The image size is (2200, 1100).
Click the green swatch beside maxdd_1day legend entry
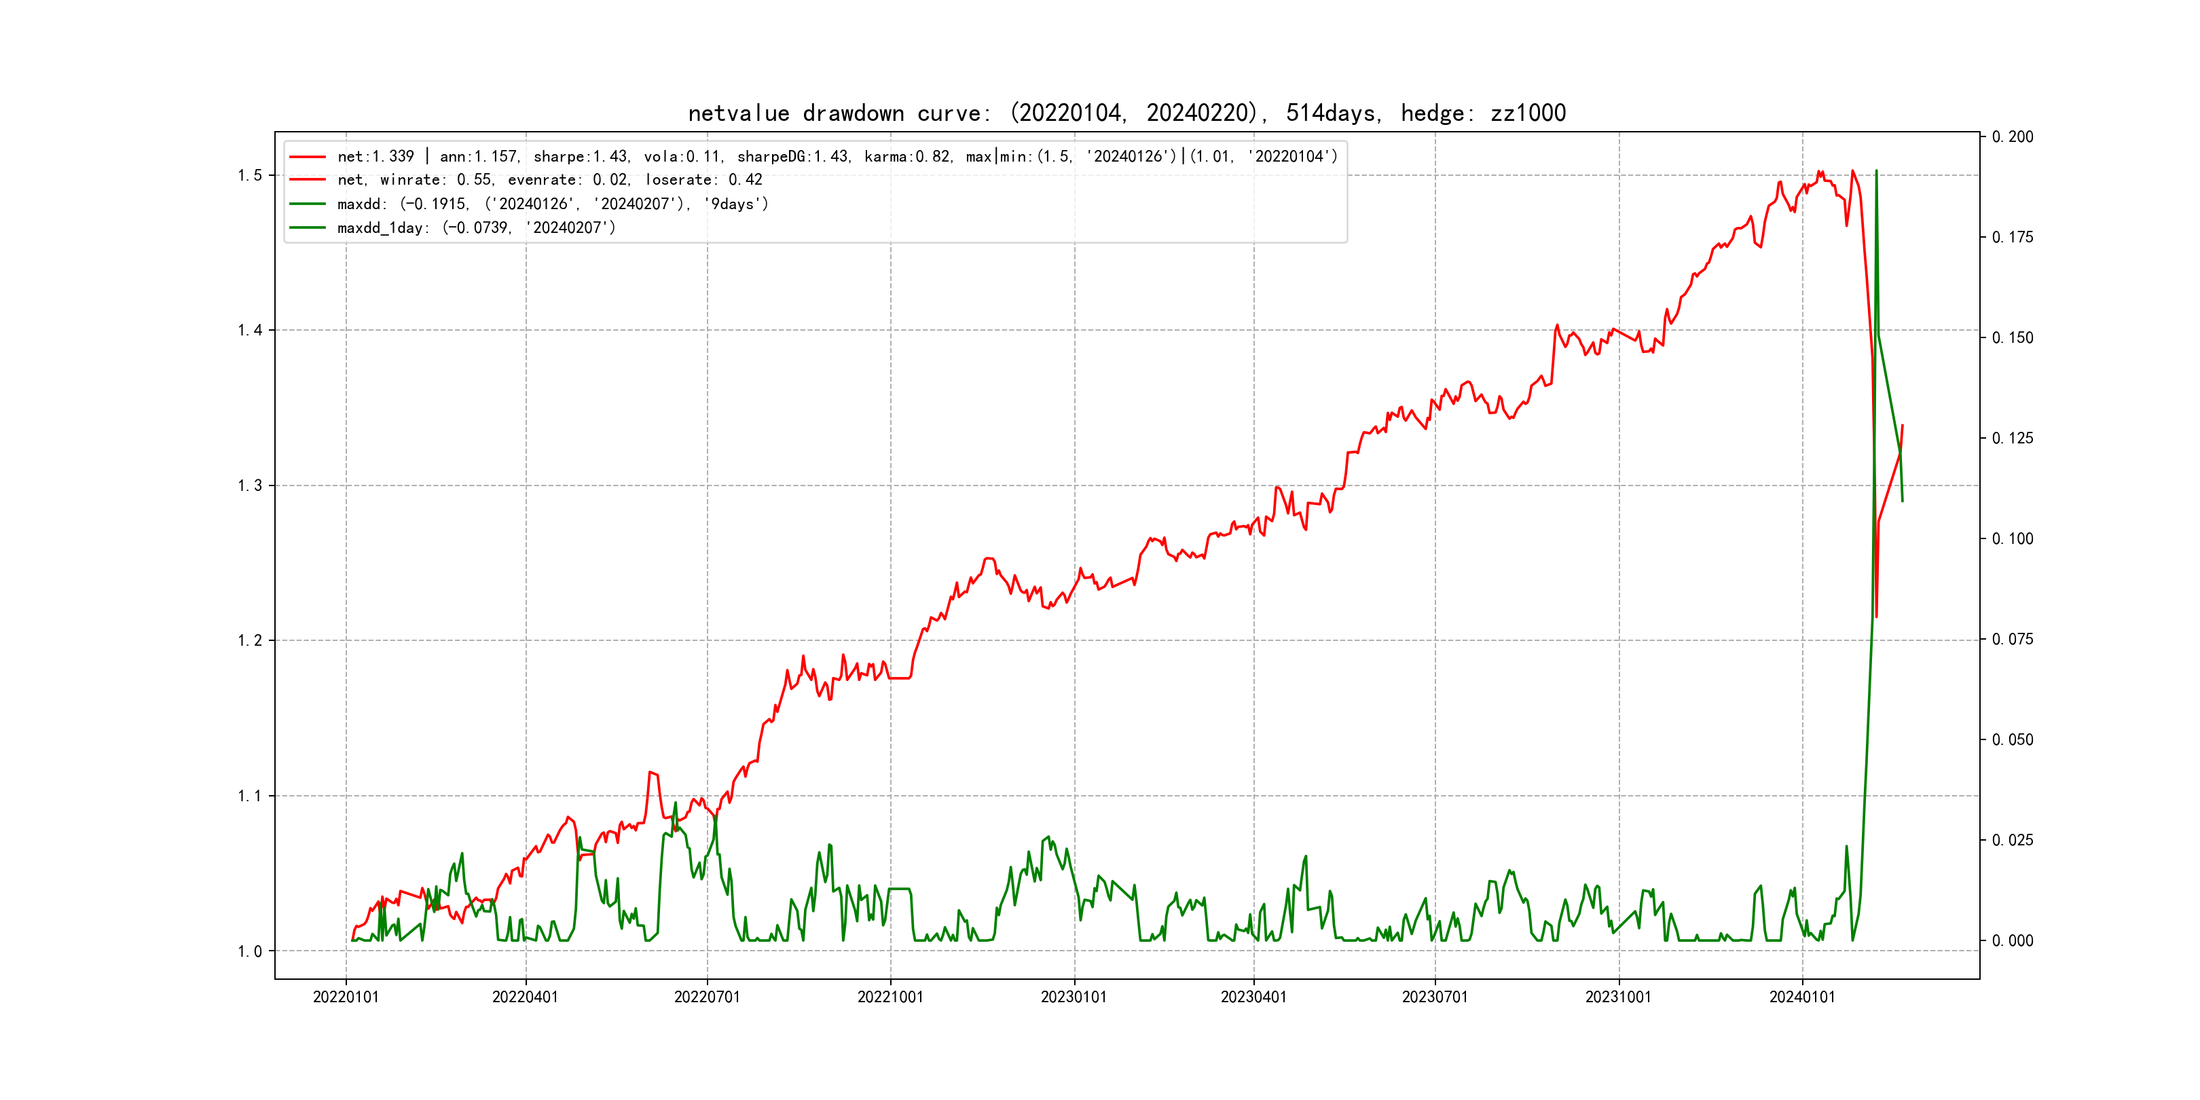(308, 228)
